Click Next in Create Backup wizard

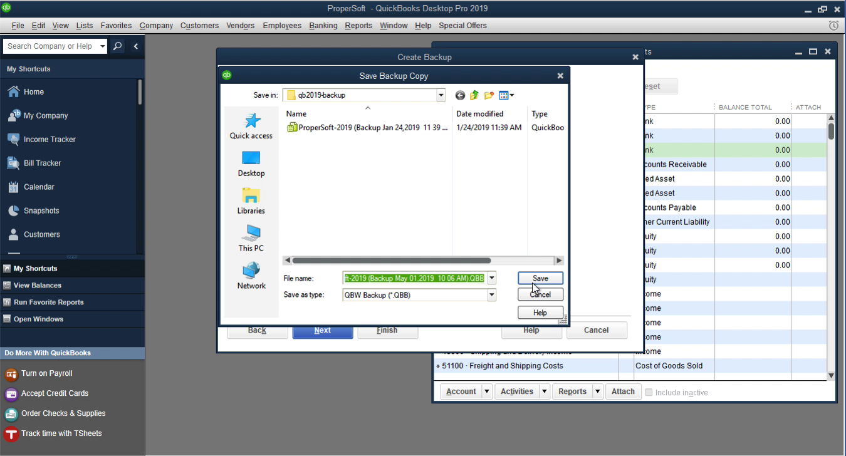(x=323, y=330)
